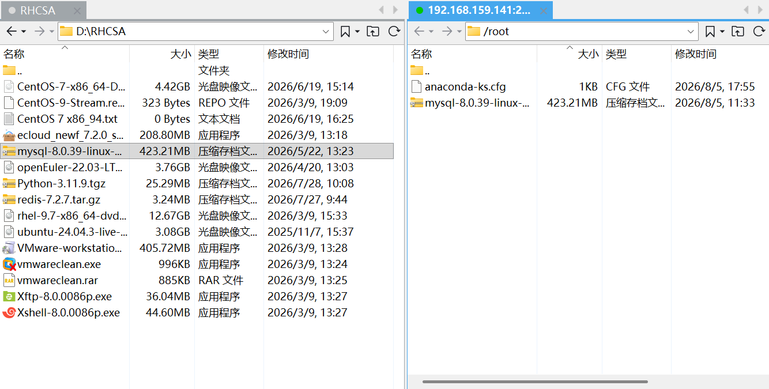Image resolution: width=769 pixels, height=389 pixels.
Task: Click the Xshell-8.0.0086p.exe icon
Action: click(9, 313)
